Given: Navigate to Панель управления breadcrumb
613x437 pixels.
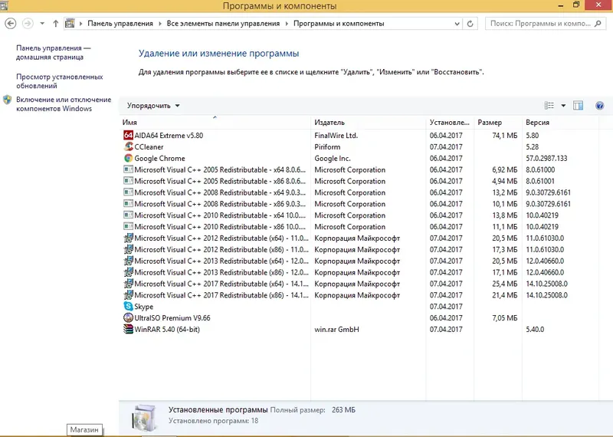Looking at the screenshot, I should coord(120,24).
